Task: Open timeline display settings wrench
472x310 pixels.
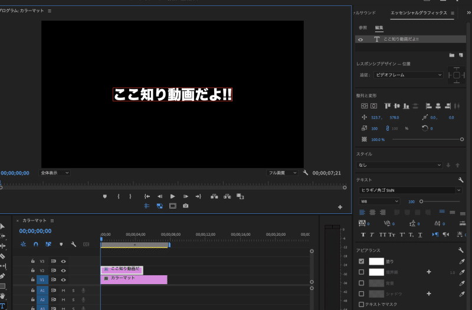Action: [73, 244]
